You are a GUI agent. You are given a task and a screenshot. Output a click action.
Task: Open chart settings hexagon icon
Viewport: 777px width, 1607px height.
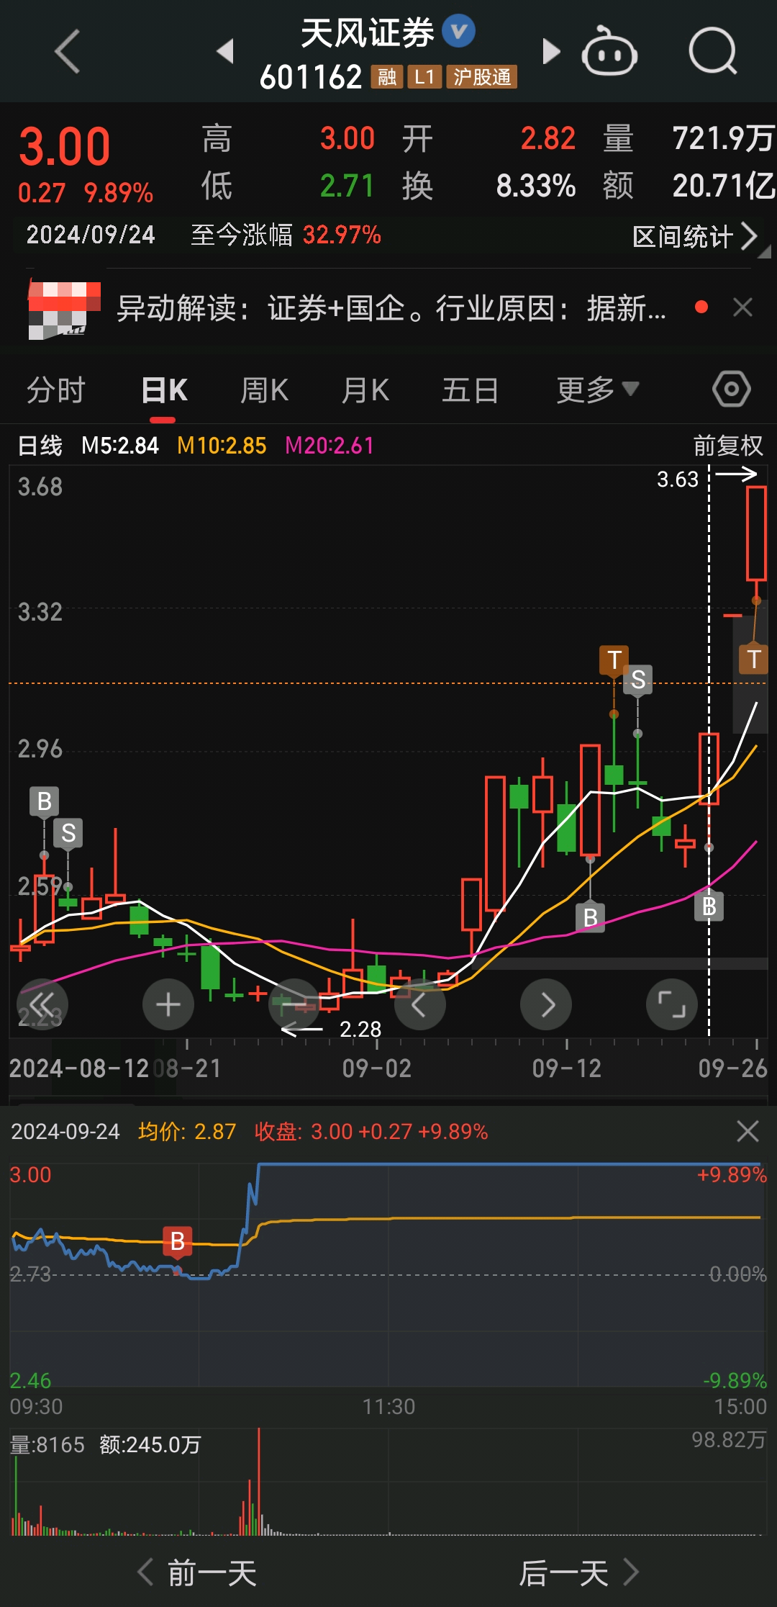point(732,389)
